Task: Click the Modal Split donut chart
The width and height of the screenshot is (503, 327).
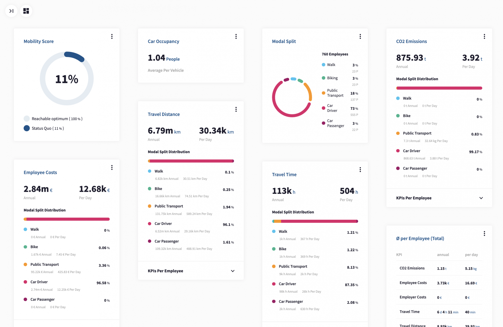Action: click(x=292, y=97)
